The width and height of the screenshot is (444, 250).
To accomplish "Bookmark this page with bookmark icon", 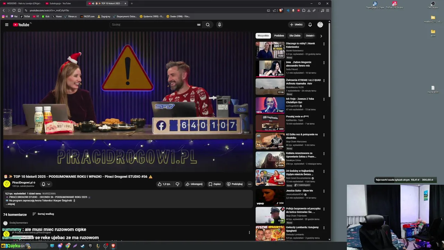I will click(19, 10).
